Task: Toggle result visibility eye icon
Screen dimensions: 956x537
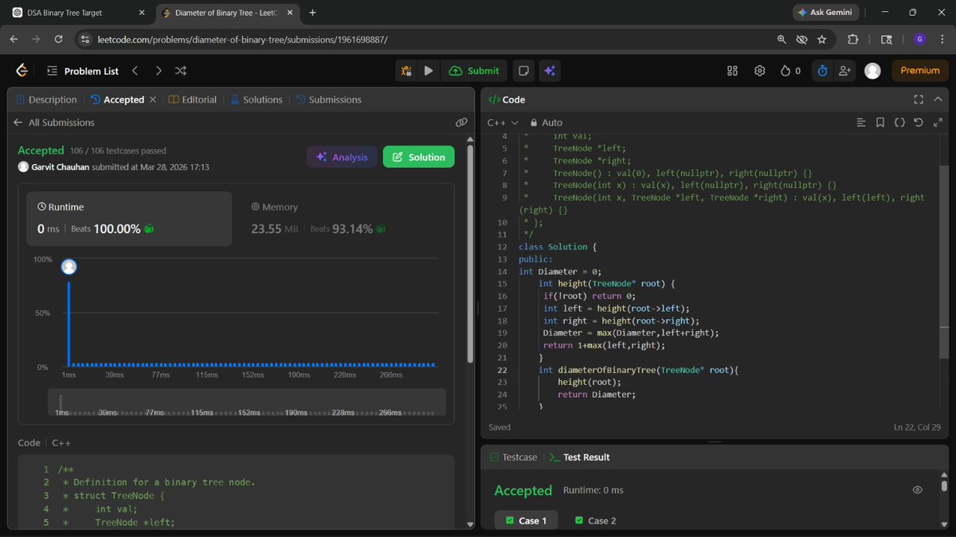Action: point(918,490)
